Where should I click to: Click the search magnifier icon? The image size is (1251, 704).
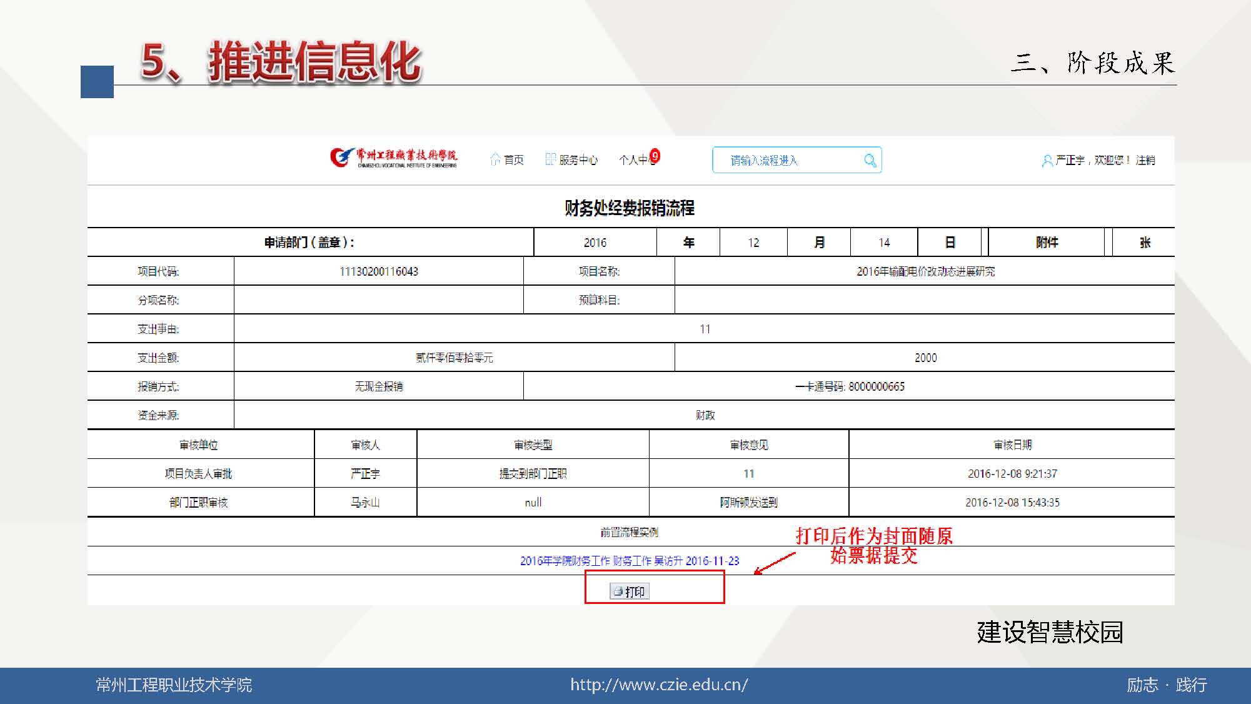[870, 161]
